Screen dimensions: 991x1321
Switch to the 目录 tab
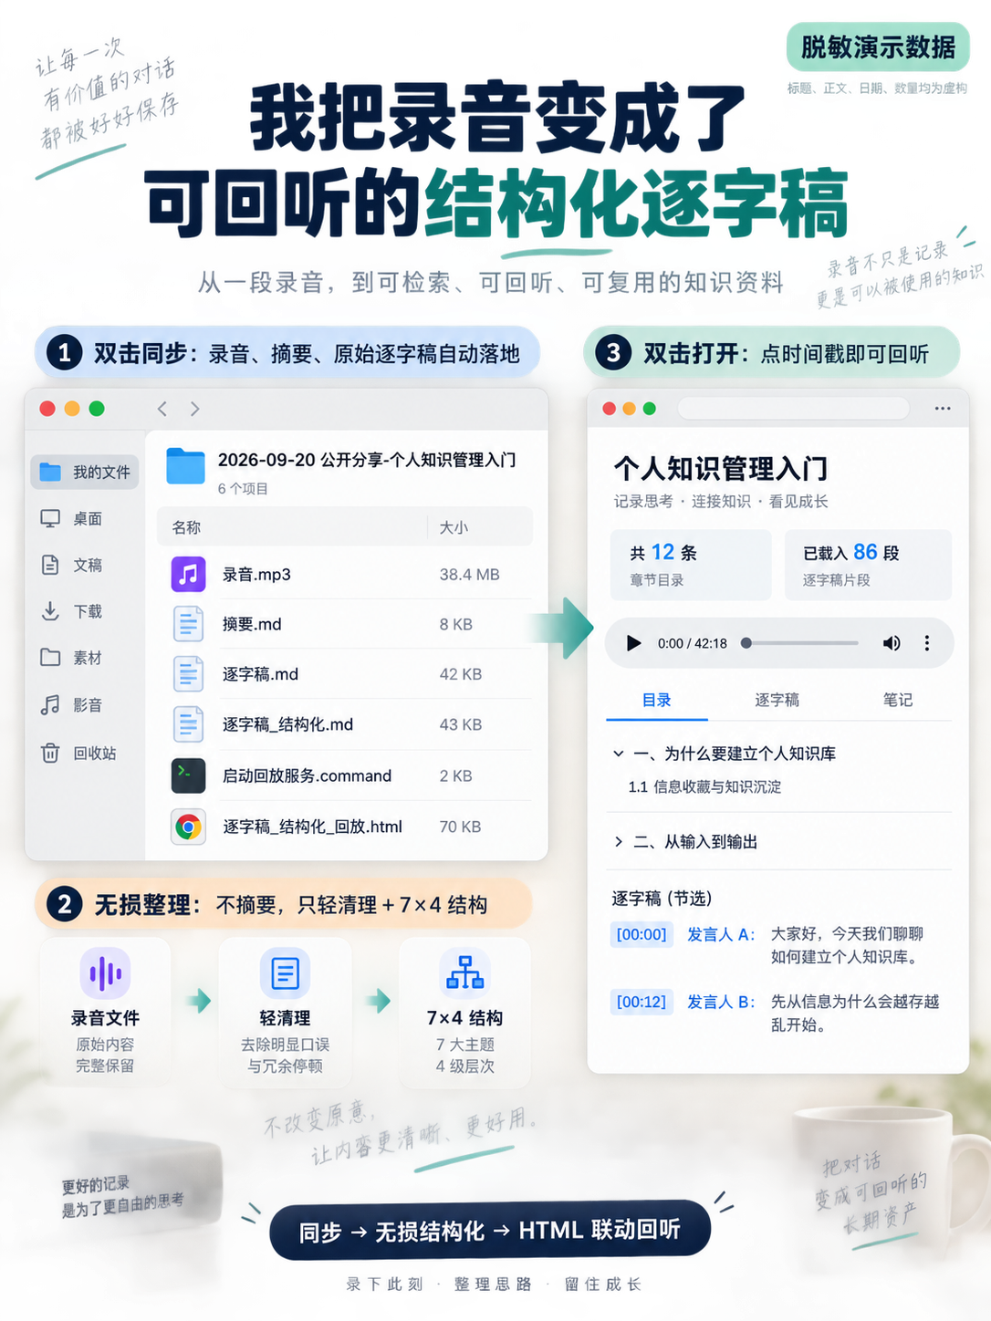[657, 700]
